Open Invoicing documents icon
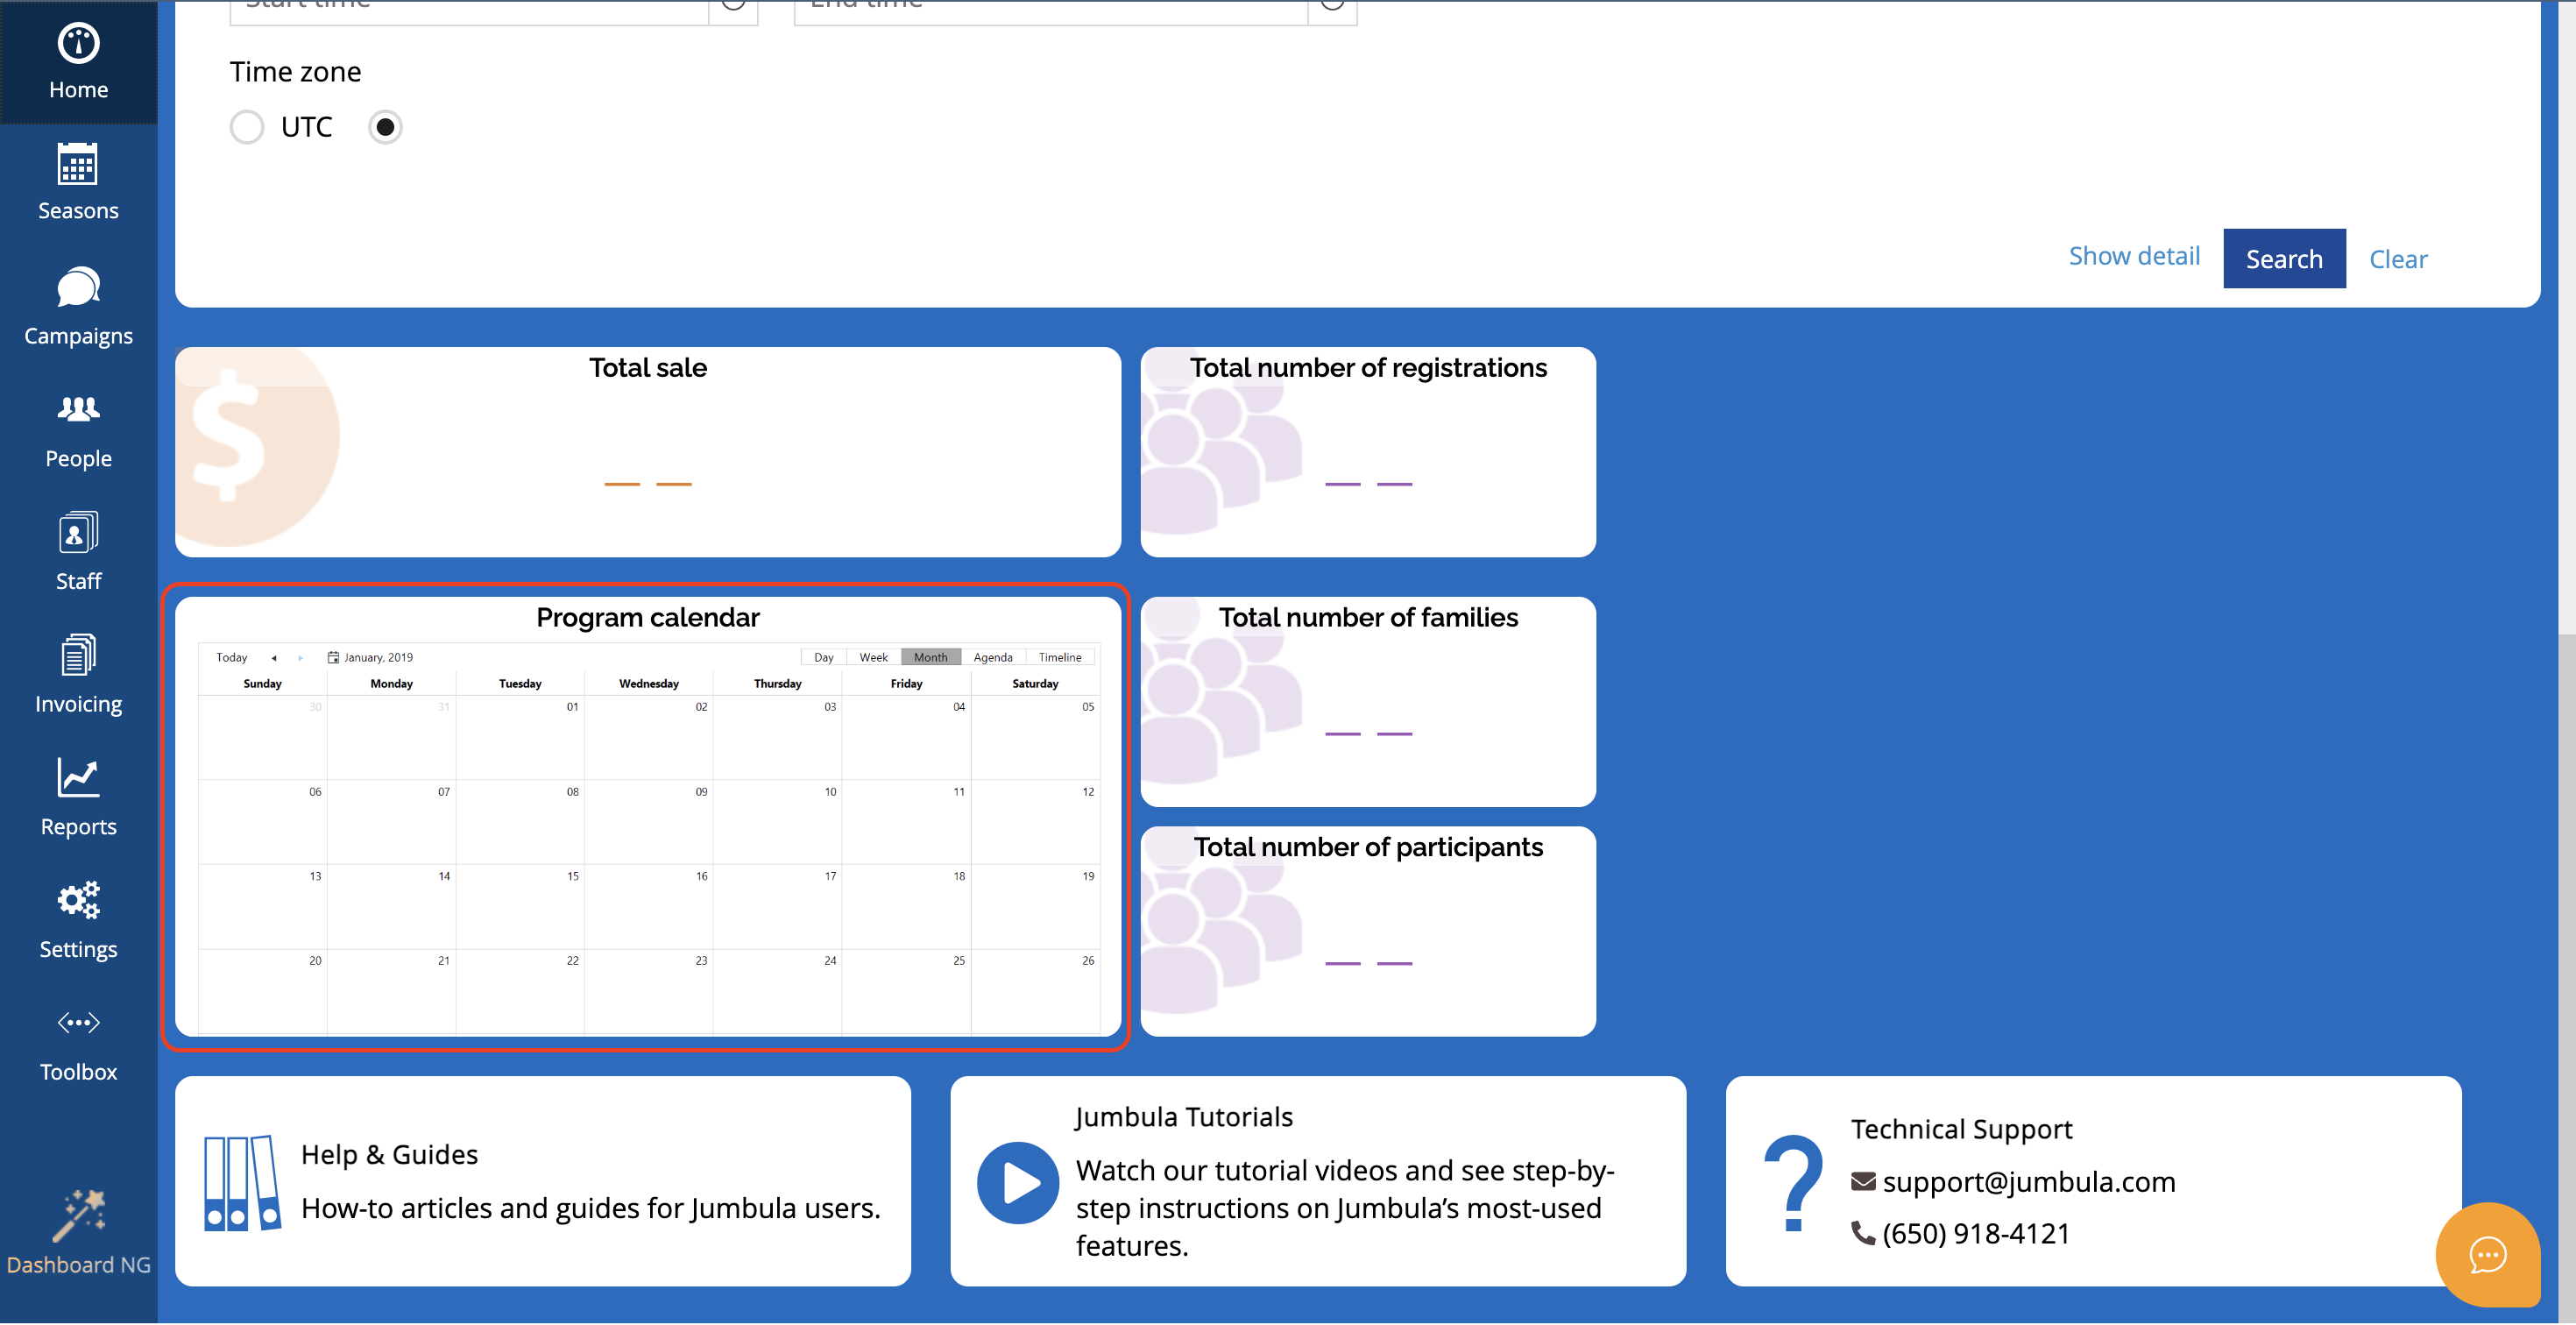The width and height of the screenshot is (2576, 1325). (x=78, y=656)
